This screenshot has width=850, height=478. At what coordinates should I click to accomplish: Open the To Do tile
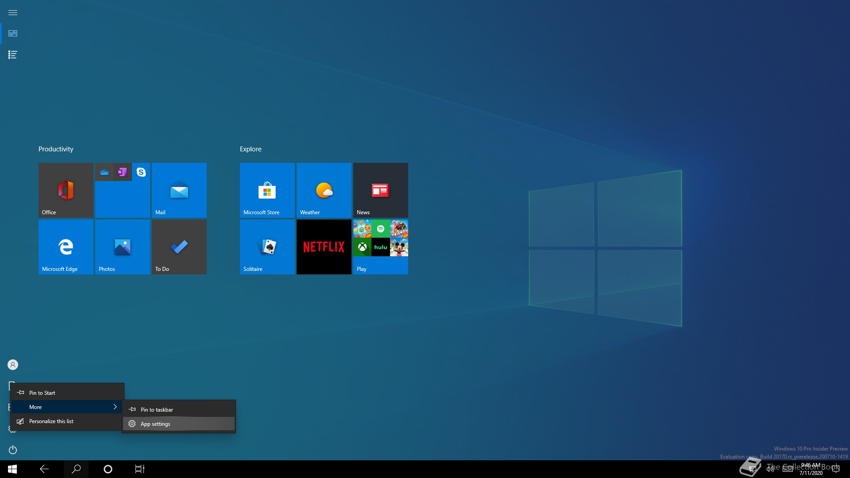179,247
